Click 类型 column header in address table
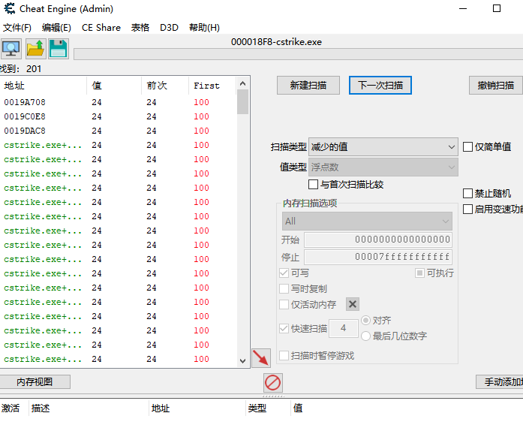This screenshot has width=523, height=431. tap(269, 408)
